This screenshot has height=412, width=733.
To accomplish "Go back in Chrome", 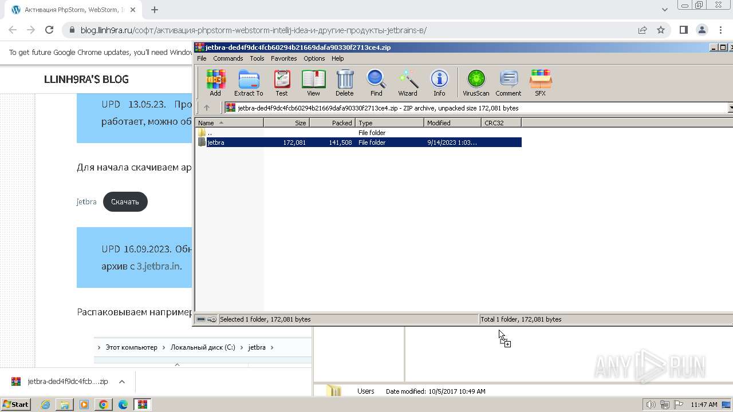I will pos(13,30).
